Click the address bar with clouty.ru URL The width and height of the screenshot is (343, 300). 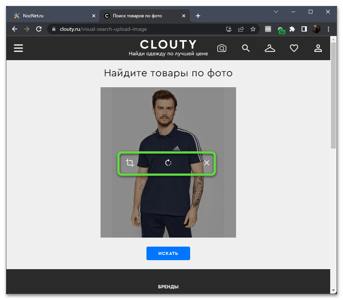tap(140, 29)
